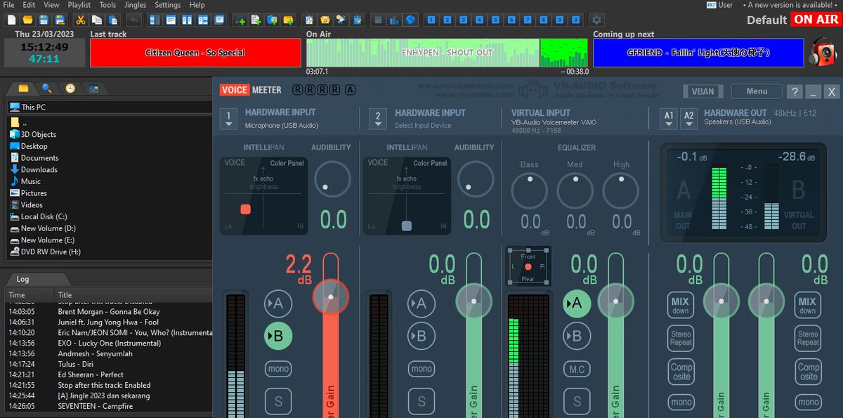Paste item using the clipboard toolbar icon

coord(112,20)
